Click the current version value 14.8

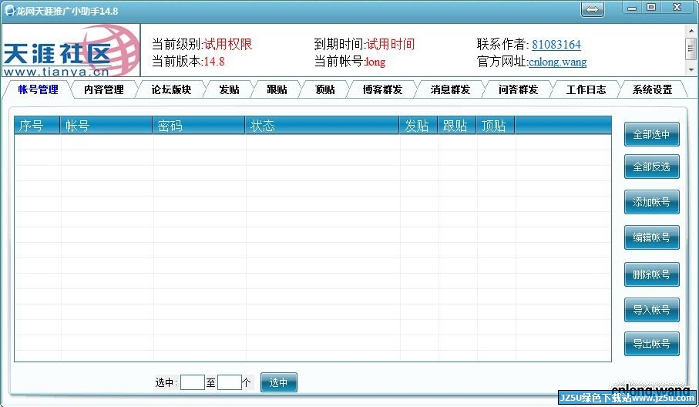[x=214, y=62]
